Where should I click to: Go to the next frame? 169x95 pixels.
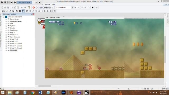(78, 8)
